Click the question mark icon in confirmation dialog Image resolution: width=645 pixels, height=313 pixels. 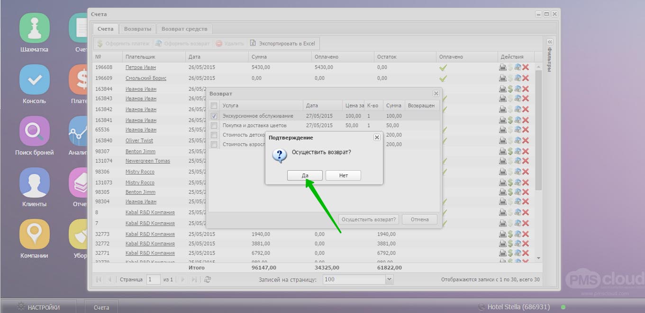coord(279,155)
